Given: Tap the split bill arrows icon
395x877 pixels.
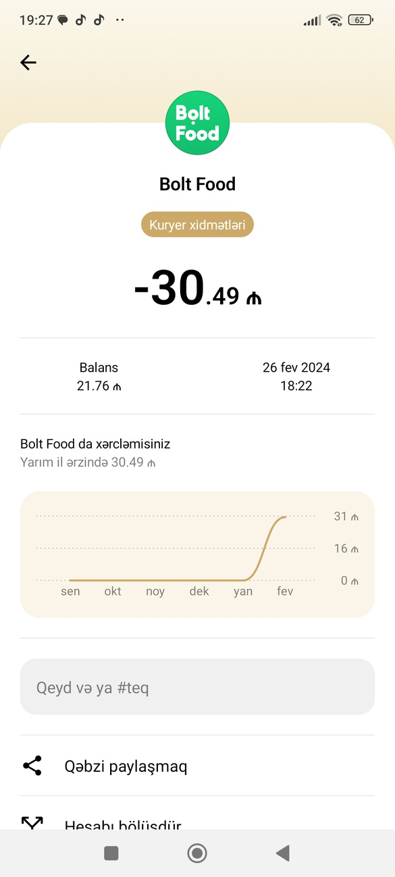Looking at the screenshot, I should [x=32, y=822].
